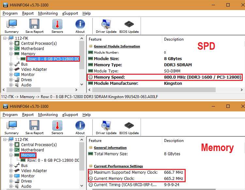Viewport: 245px width, 190px height.
Task: Click About in the bottom window toolbar
Action: pyautogui.click(x=80, y=128)
